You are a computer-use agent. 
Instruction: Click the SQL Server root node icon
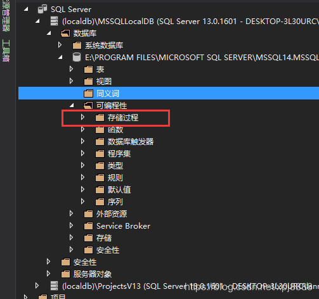pos(42,9)
